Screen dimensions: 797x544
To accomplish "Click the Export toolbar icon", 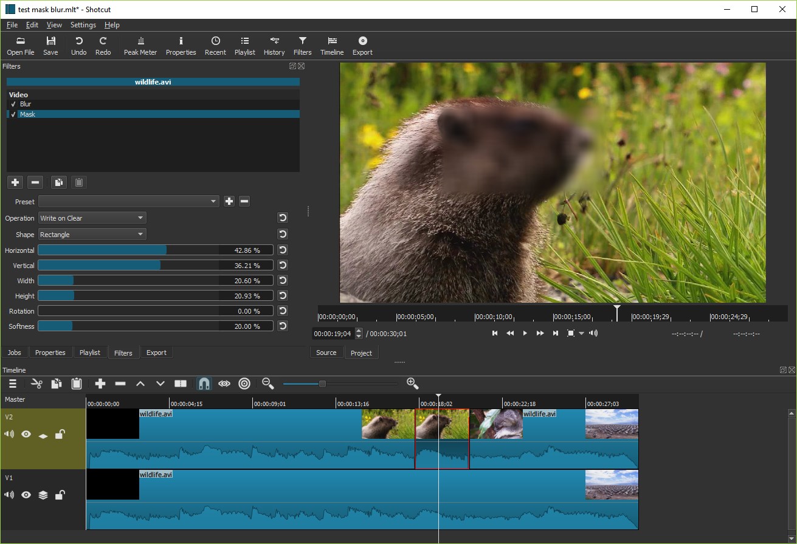I will coord(362,46).
